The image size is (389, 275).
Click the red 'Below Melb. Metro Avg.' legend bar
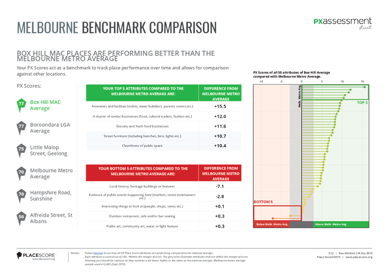pos(272,225)
